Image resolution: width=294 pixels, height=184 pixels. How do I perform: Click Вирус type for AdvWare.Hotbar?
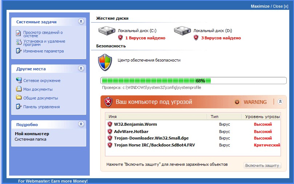[x=225, y=132]
